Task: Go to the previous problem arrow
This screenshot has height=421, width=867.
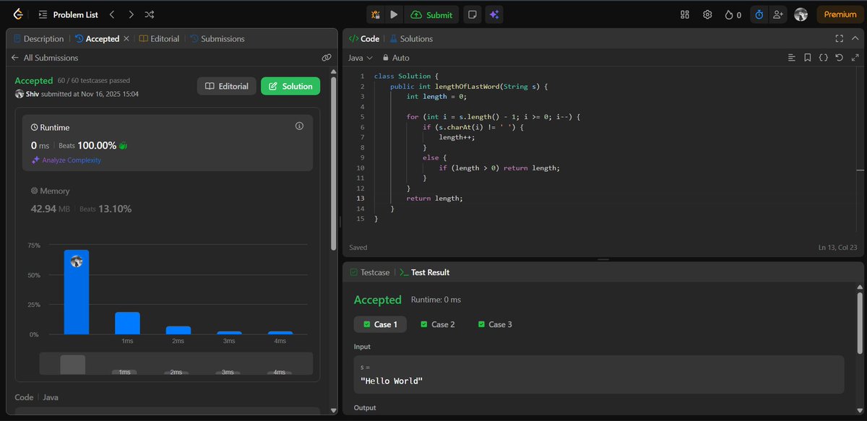Action: (x=112, y=14)
